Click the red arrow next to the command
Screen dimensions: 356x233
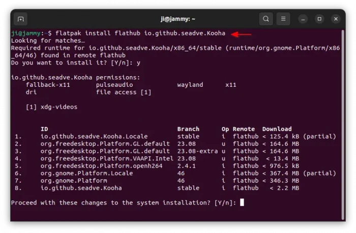click(242, 34)
